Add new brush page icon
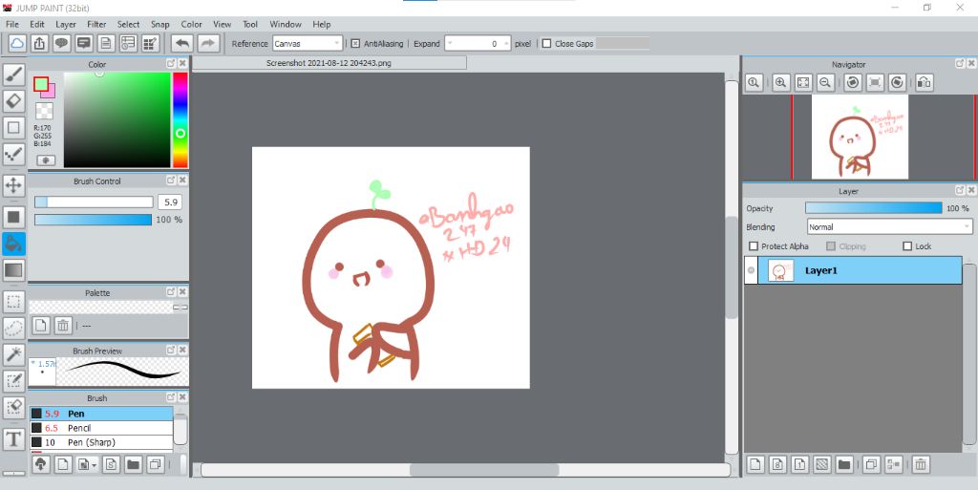The image size is (978, 490). tap(63, 464)
